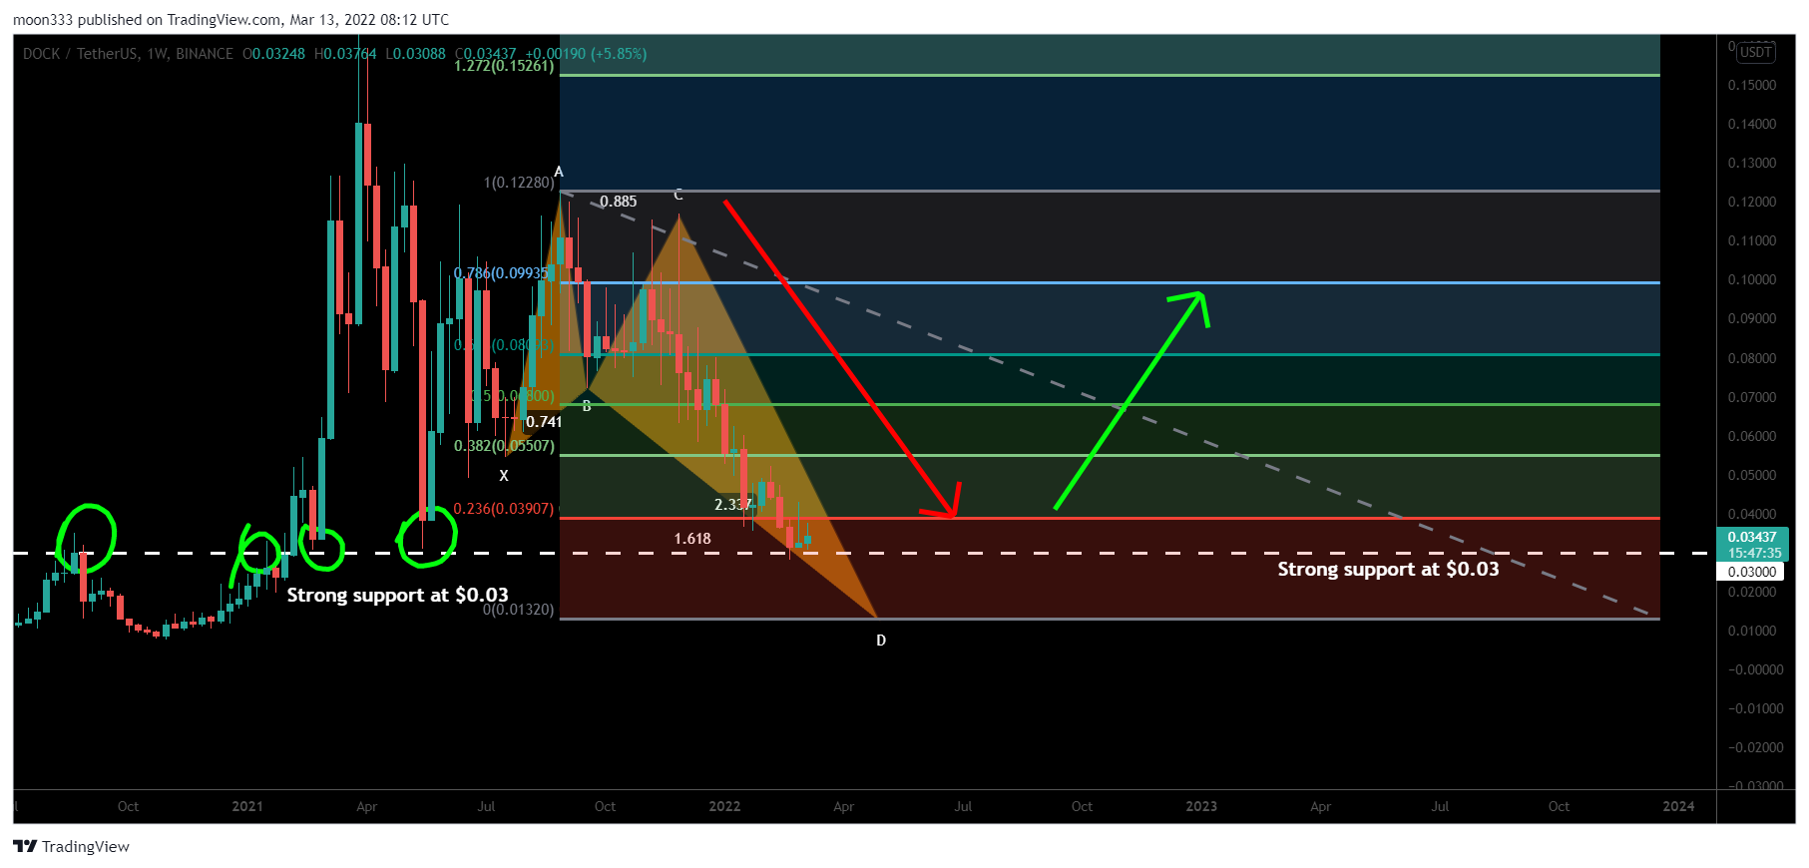Select the 1(0.12280) Fibonacci level label
This screenshot has height=868, width=1809.
[519, 183]
